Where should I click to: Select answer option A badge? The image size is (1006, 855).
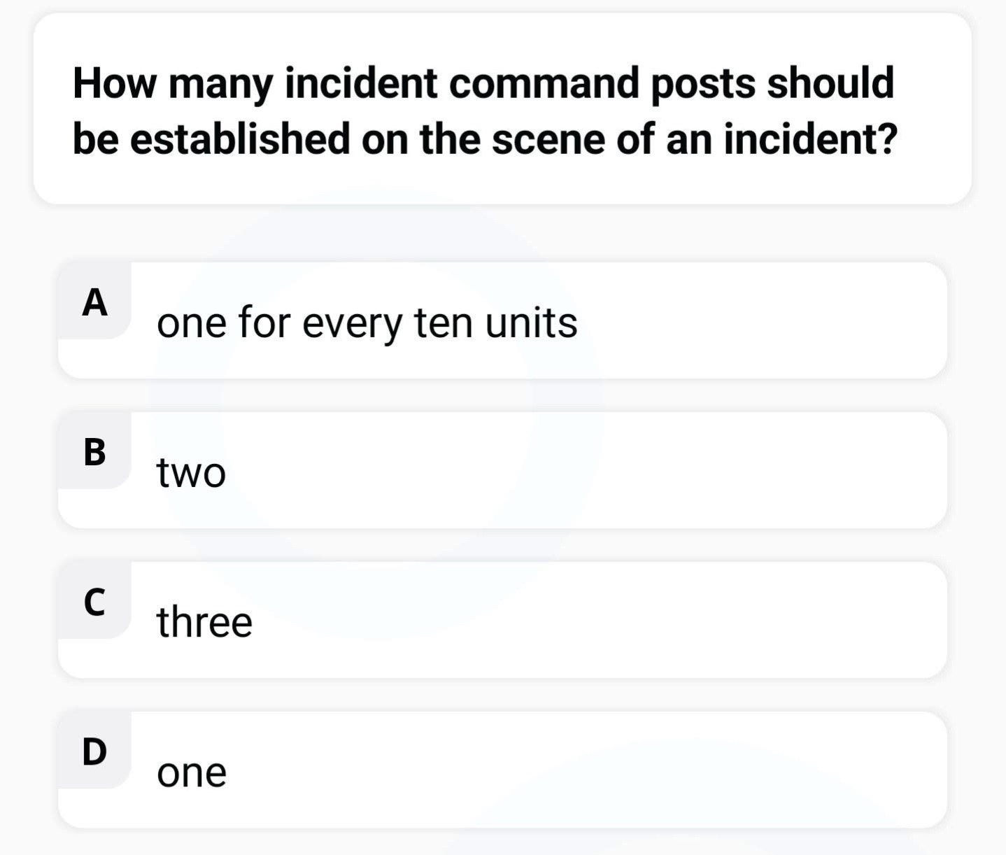coord(94,302)
